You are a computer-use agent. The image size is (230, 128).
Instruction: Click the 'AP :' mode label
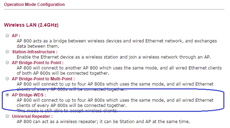click(16, 36)
